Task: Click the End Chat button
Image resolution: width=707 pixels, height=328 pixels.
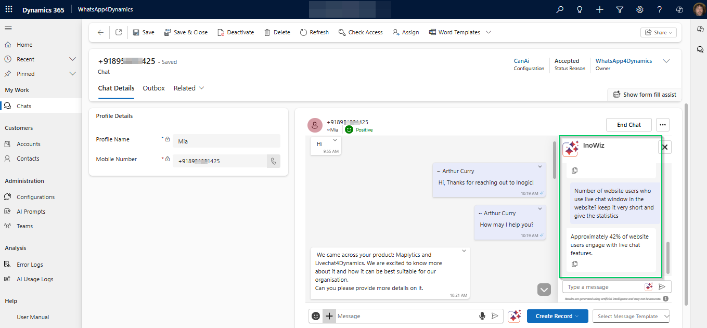Action: (628, 125)
